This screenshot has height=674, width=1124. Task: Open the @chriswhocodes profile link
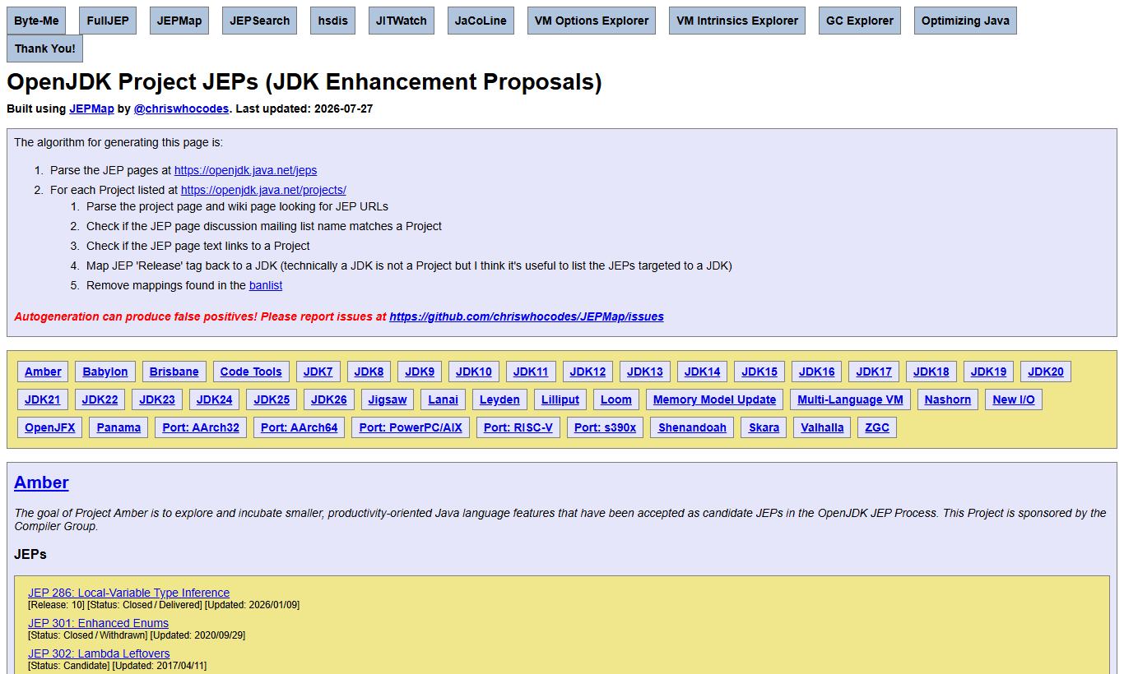point(181,108)
